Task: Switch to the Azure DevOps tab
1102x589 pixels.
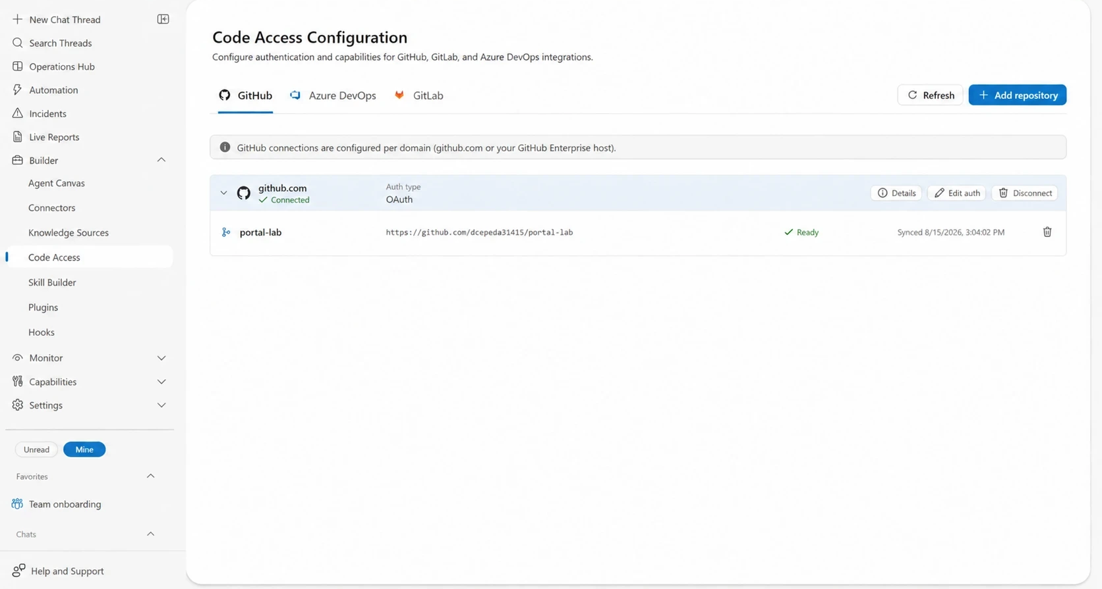Action: pos(333,95)
